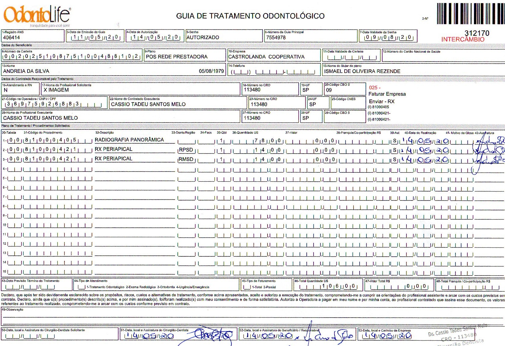The height and width of the screenshot is (346, 505).
Task: Select the Senha field showing AUTORIZADO
Action: 203,37
